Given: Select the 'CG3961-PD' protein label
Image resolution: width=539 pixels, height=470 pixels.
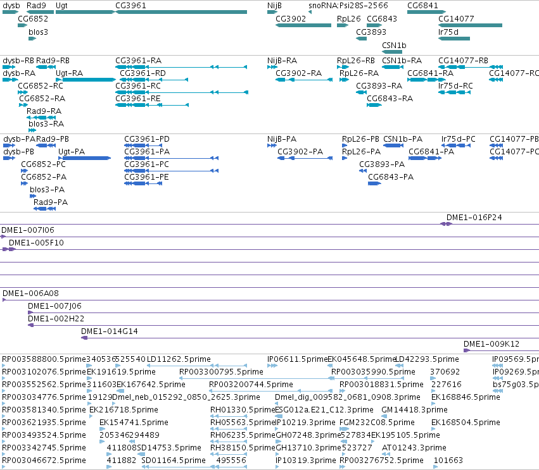Looking at the screenshot, I should coord(147,139).
